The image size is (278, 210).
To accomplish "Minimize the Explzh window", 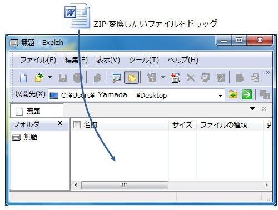I will coord(224,41).
